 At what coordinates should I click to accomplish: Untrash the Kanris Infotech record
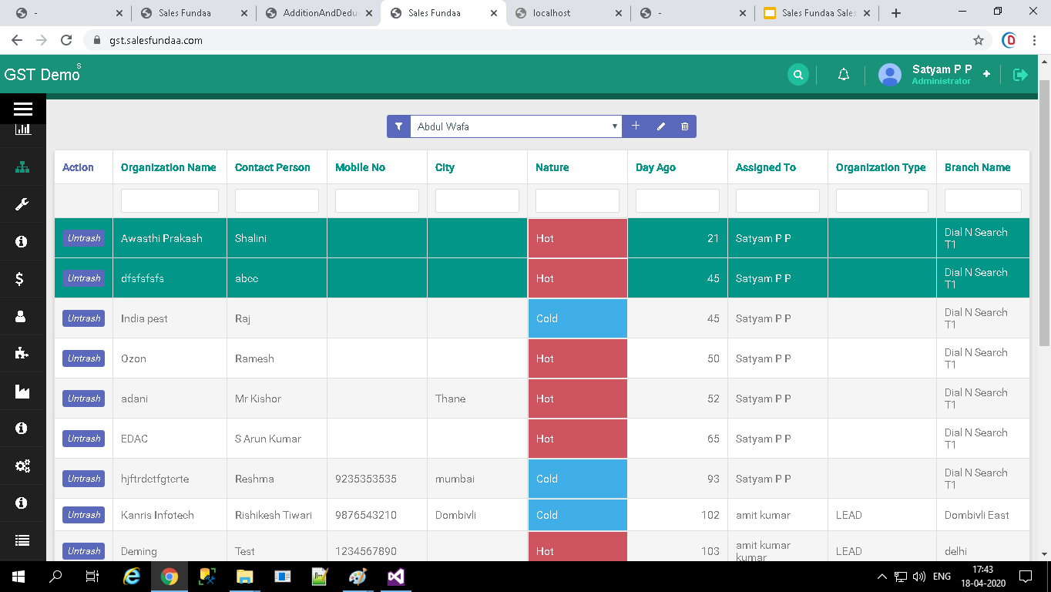tap(83, 515)
